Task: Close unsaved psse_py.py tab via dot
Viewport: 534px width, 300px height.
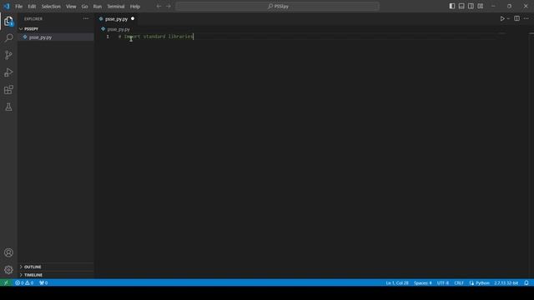Action: (133, 18)
